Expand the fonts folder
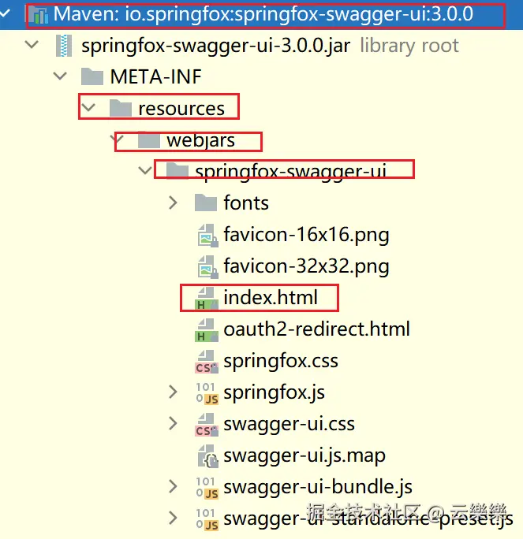The width and height of the screenshot is (523, 539). click(x=173, y=203)
